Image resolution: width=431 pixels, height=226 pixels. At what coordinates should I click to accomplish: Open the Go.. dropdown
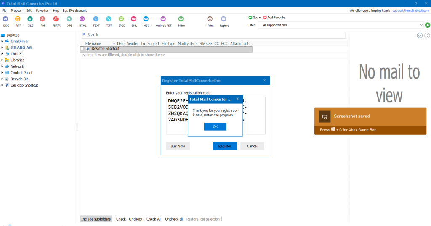point(255,18)
